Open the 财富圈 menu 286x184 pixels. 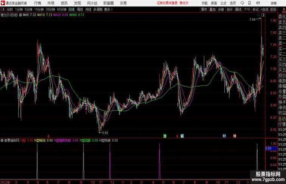(108, 3)
